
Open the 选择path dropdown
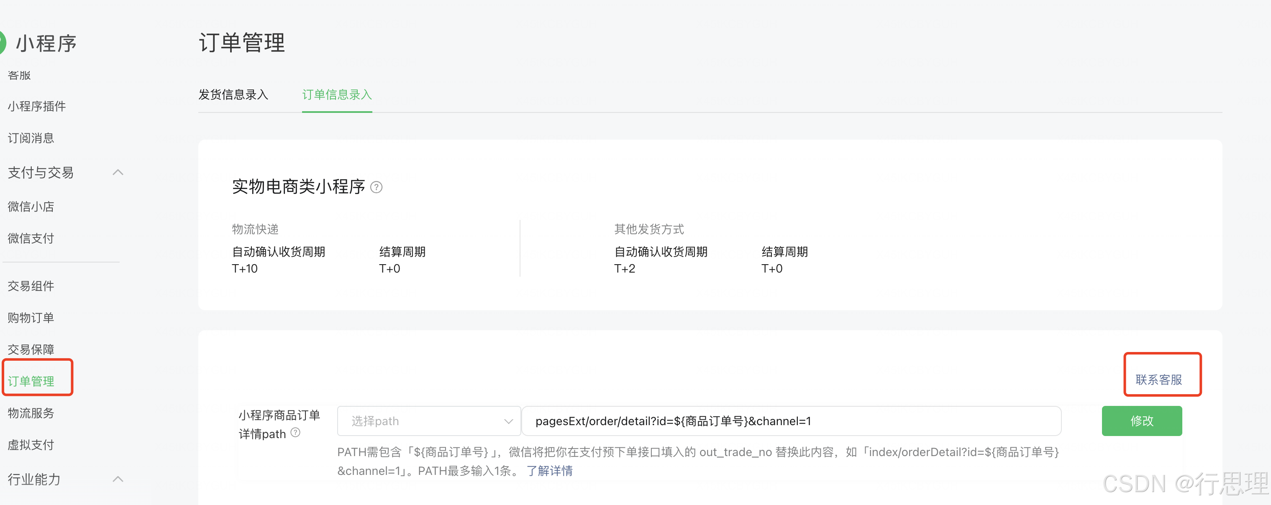click(x=428, y=421)
